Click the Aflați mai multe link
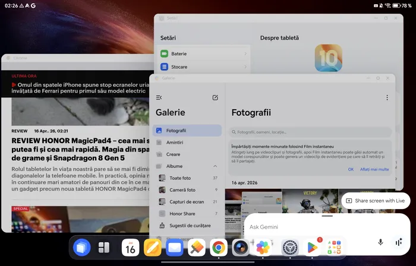 pos(374,170)
